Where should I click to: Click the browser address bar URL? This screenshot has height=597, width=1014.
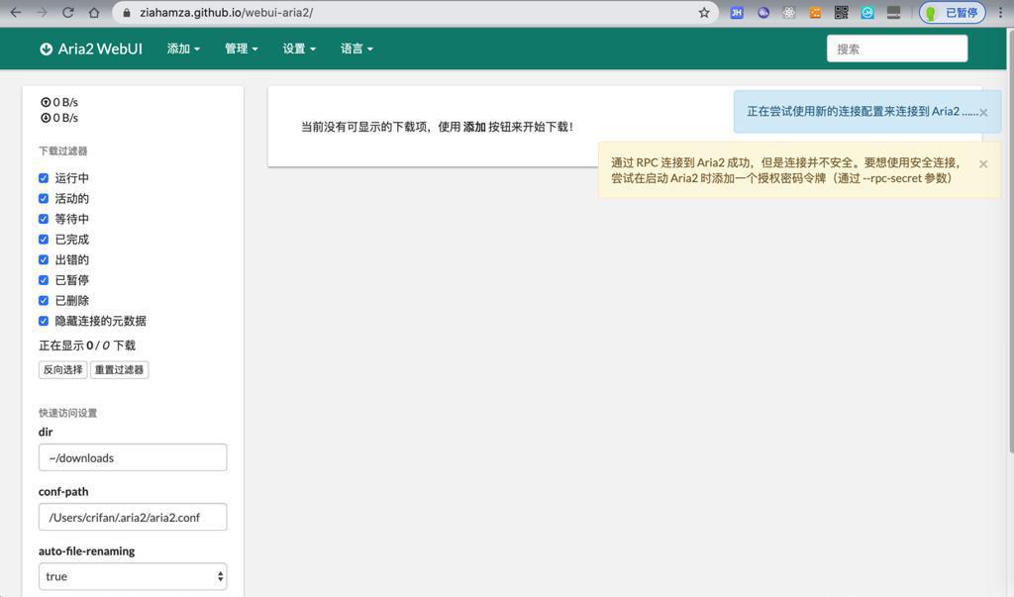pos(227,12)
